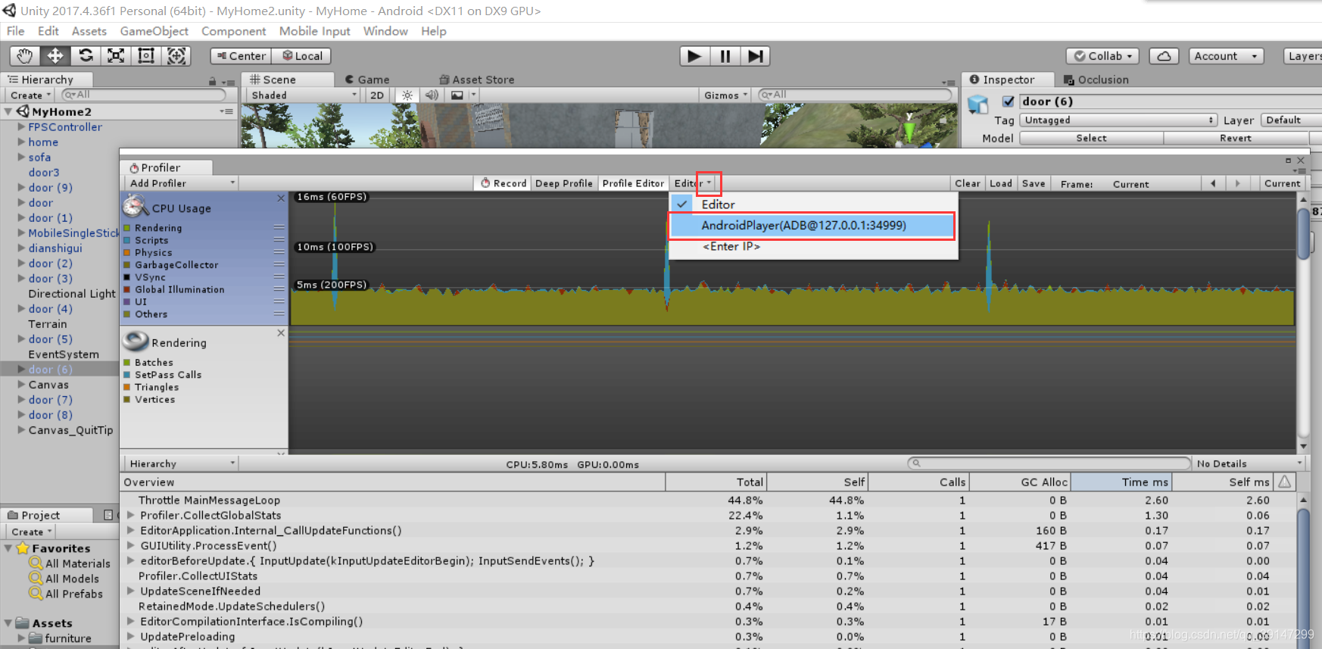Screen dimensions: 1322x649
Task: Load saved profiler data
Action: pos(1001,183)
